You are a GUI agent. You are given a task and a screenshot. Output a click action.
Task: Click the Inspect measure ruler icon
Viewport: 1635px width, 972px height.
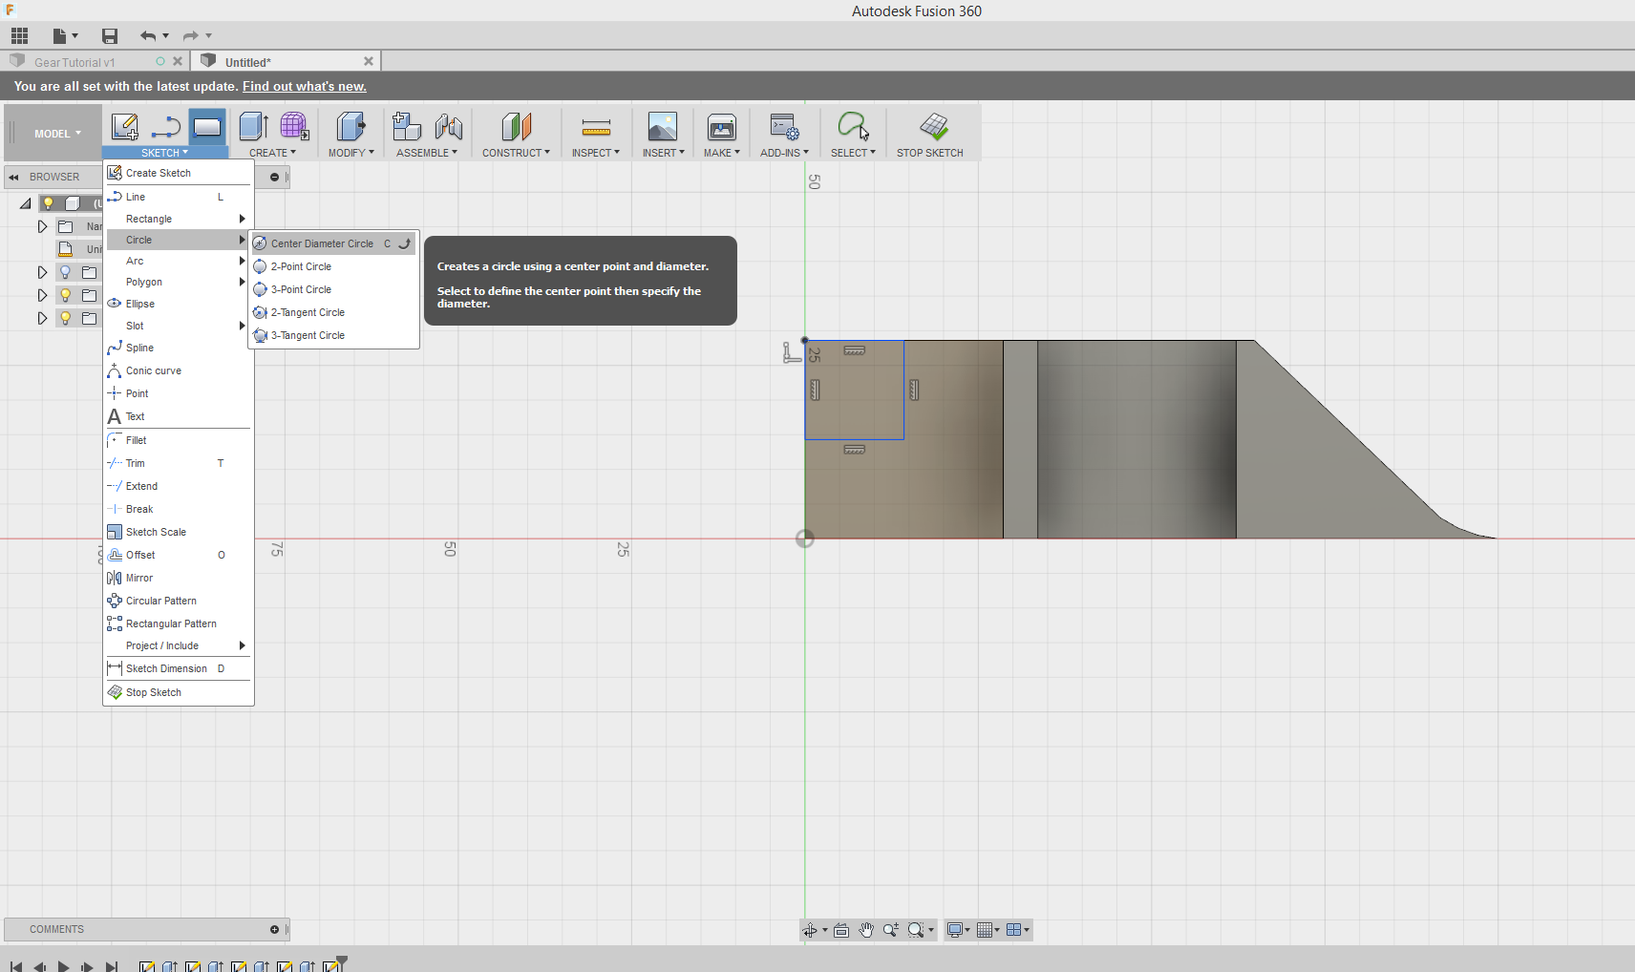click(595, 127)
